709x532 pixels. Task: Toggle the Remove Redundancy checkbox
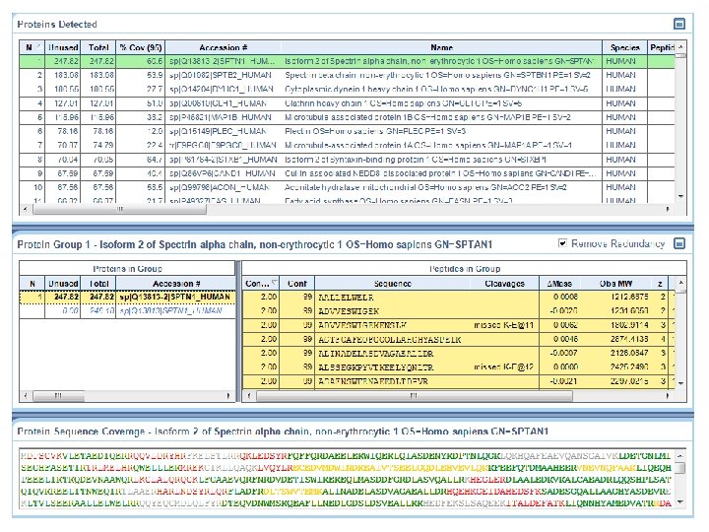(x=562, y=243)
